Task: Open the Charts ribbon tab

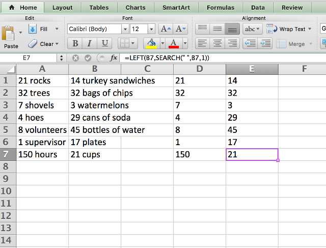Action: tap(135, 8)
